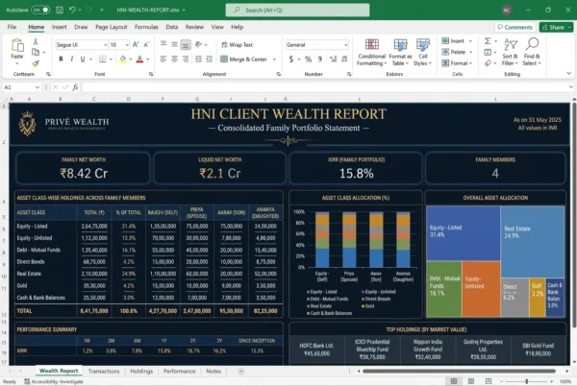Open Conditional Formatting menu

click(x=371, y=52)
